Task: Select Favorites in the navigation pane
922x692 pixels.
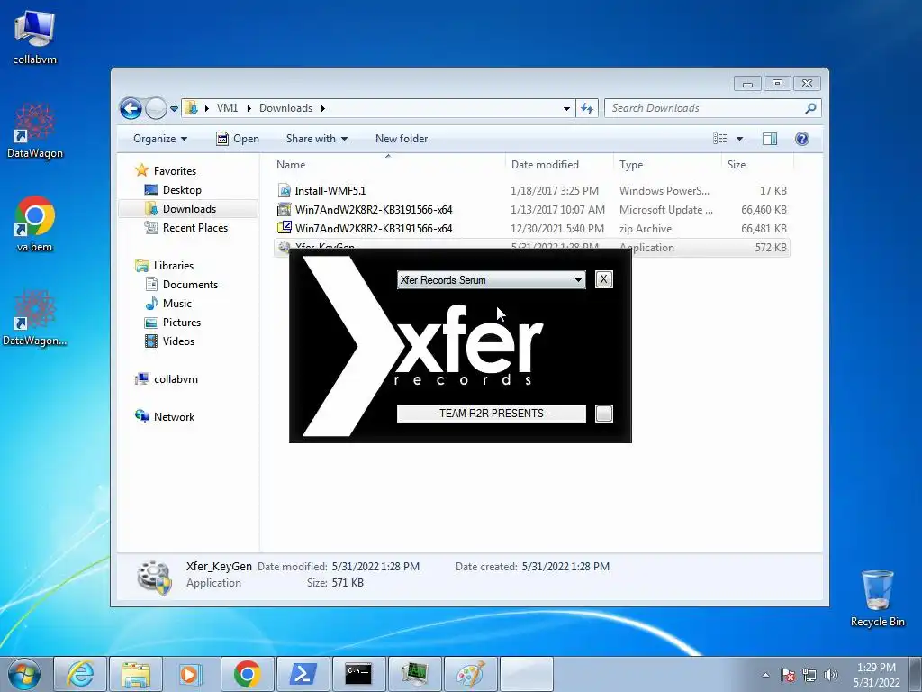Action: click(x=175, y=170)
